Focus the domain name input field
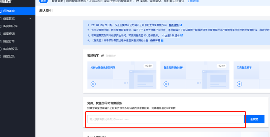The width and height of the screenshot is (270, 137). click(x=165, y=119)
